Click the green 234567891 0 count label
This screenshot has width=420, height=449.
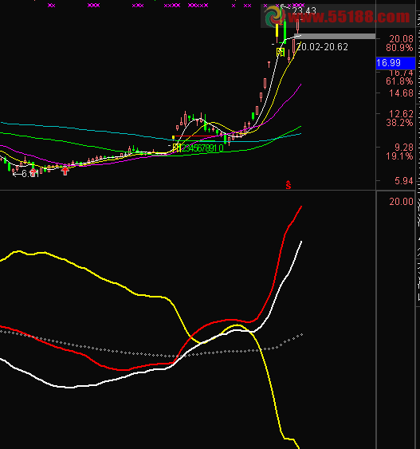(x=202, y=148)
